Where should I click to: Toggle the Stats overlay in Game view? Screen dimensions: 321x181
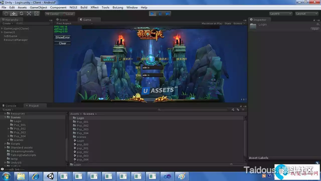click(x=228, y=24)
